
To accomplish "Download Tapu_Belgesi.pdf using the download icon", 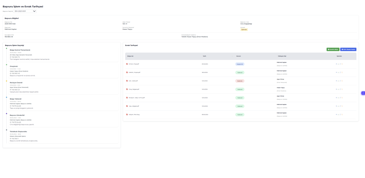I will coord(338,106).
